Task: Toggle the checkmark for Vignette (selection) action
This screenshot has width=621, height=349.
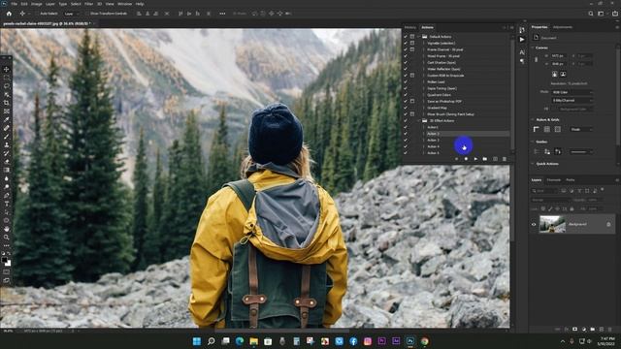Action: point(406,43)
